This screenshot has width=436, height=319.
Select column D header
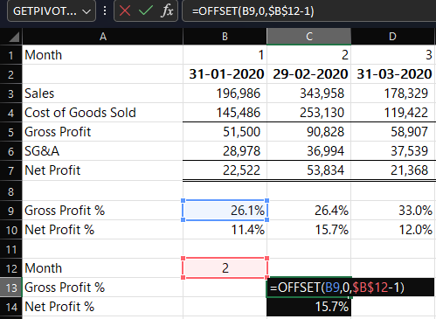393,37
